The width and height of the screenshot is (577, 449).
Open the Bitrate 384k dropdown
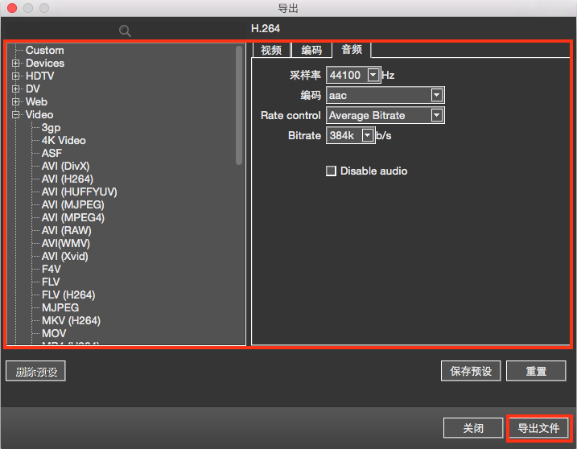(x=367, y=135)
